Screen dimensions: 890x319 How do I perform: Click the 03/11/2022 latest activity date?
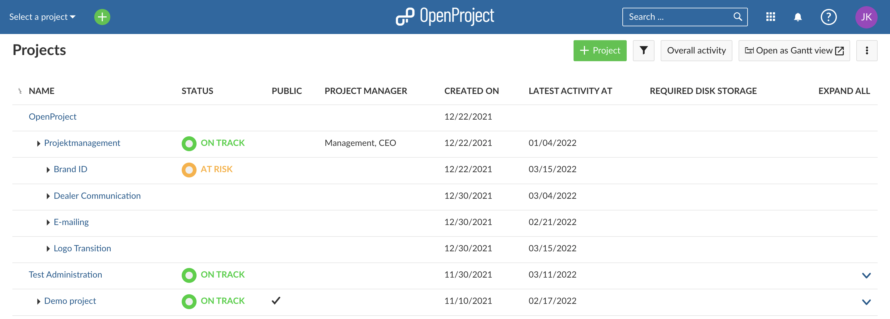pos(552,274)
